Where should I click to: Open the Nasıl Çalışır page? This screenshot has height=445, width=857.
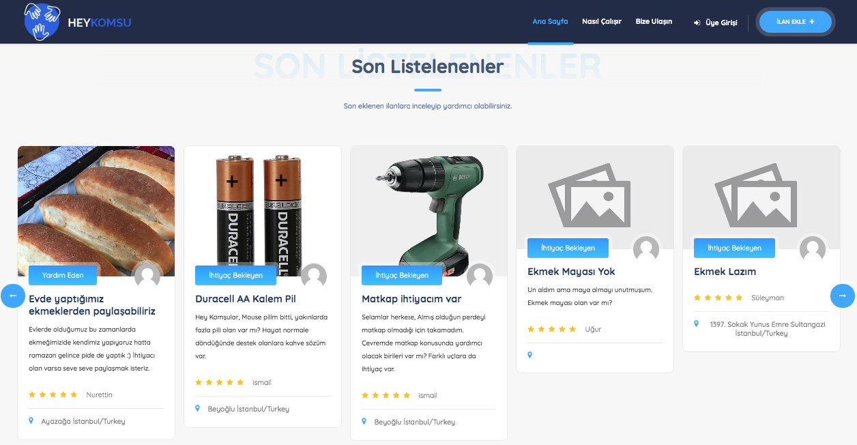pos(602,21)
